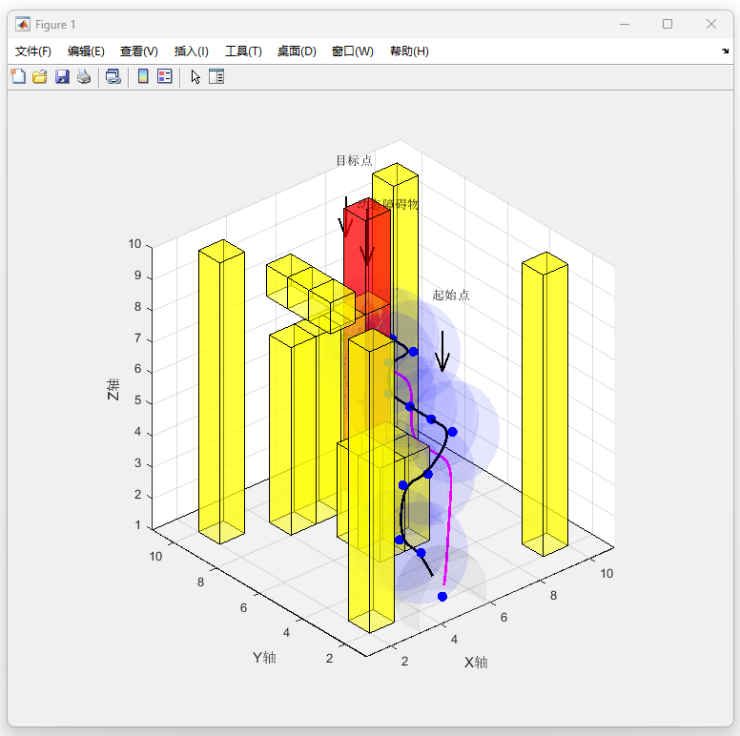The height and width of the screenshot is (736, 740).
Task: Insert a legend using the toolbar icon
Action: [165, 76]
